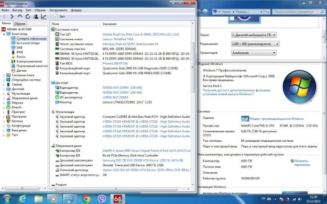Click the DirectX tree icon
This screenshot has width=327, height=204.
(x=8, y=107)
